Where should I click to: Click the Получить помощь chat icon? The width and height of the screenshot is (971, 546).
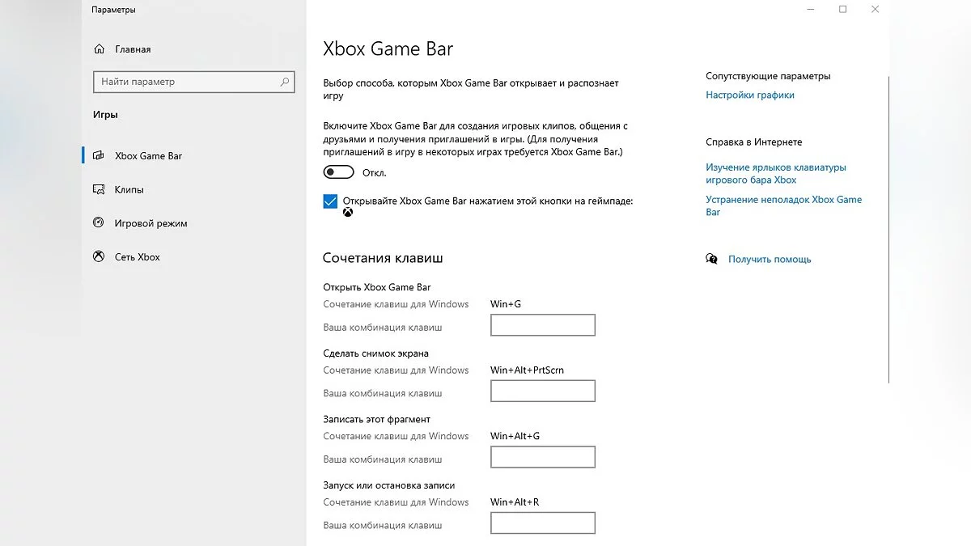(711, 260)
